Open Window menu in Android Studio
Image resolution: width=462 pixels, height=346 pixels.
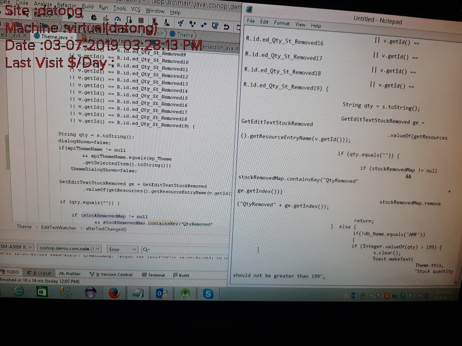coord(155,11)
